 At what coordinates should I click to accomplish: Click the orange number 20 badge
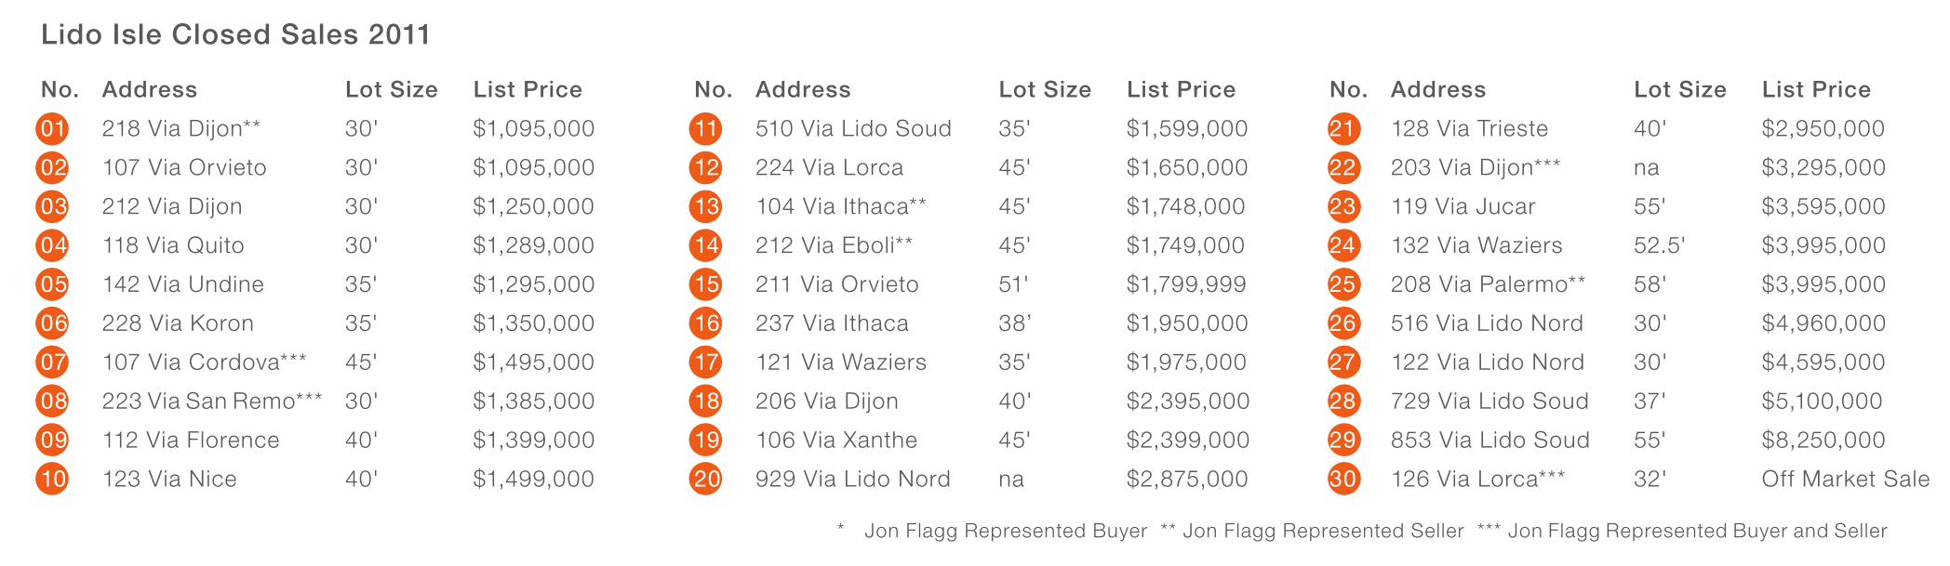(x=705, y=480)
